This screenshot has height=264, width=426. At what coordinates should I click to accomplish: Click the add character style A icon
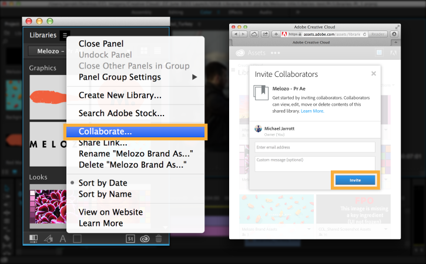[x=63, y=239]
